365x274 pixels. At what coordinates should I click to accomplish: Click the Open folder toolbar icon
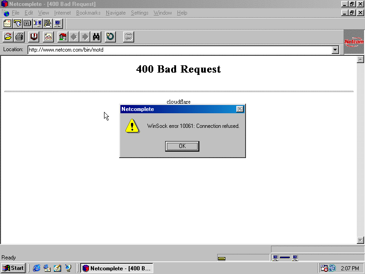(8, 37)
